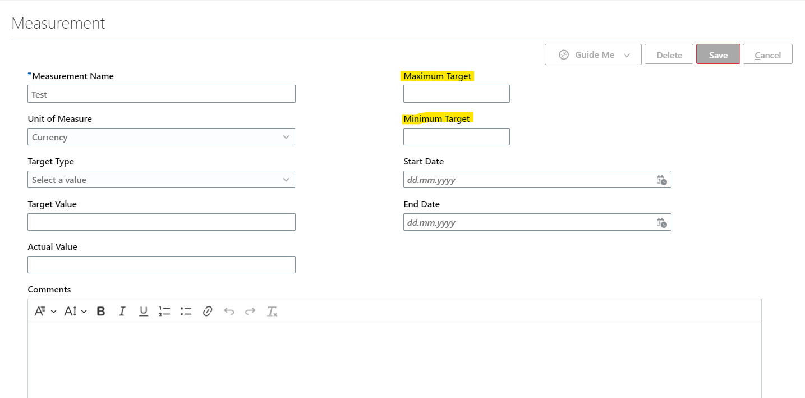The height and width of the screenshot is (398, 805).
Task: Apply bold formatting in the Comments editor
Action: pyautogui.click(x=100, y=311)
